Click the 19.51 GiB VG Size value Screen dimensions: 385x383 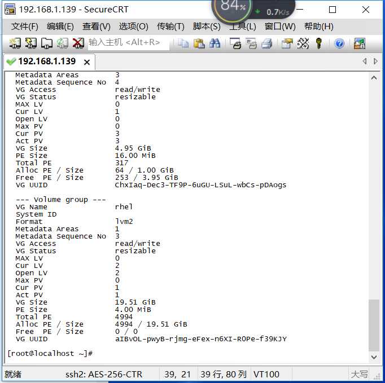tap(135, 302)
